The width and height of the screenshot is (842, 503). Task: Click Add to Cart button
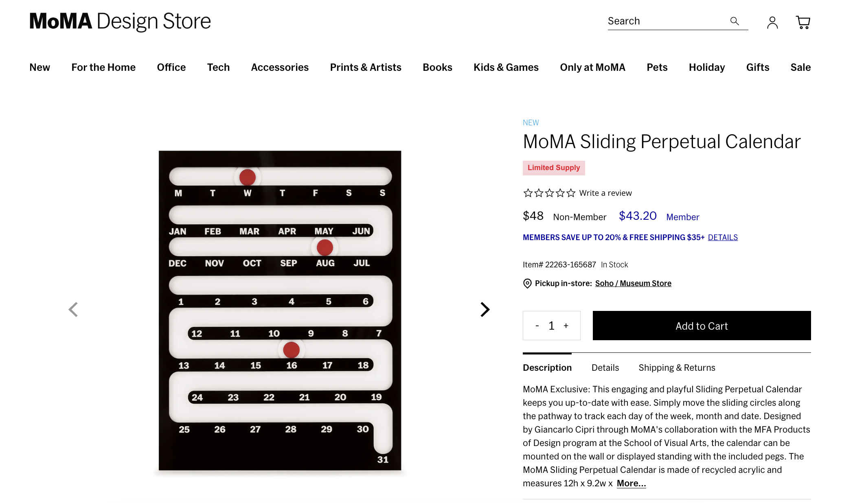pos(701,325)
